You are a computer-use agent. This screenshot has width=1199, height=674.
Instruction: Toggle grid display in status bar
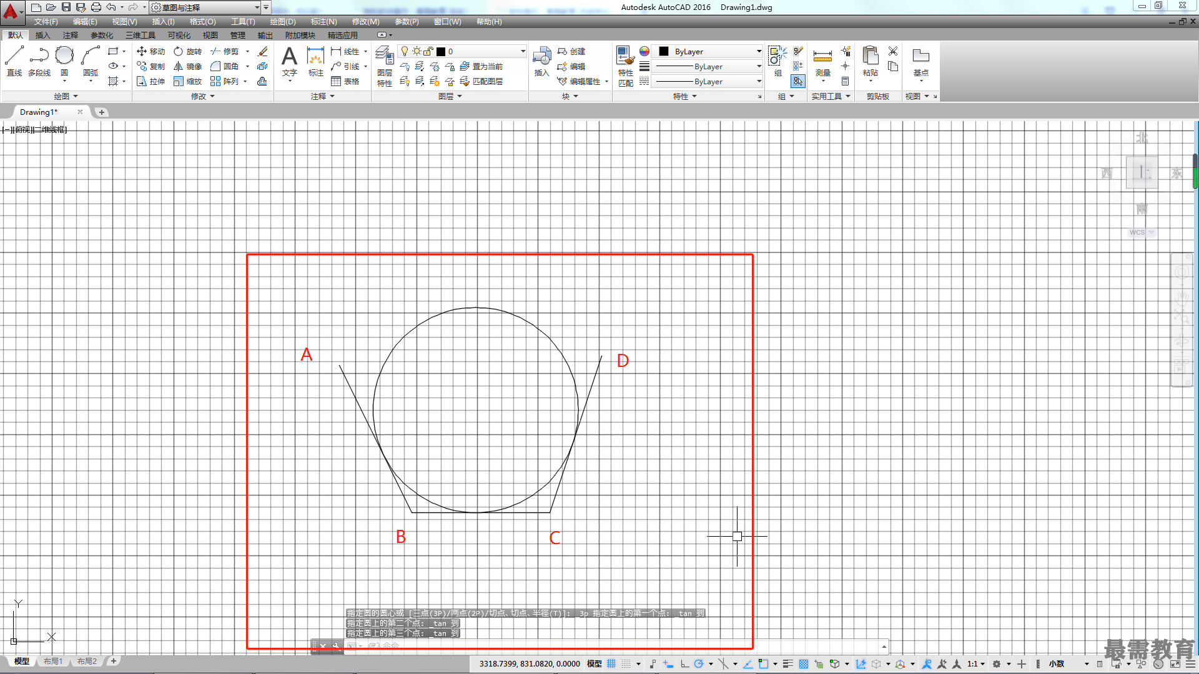click(x=611, y=664)
